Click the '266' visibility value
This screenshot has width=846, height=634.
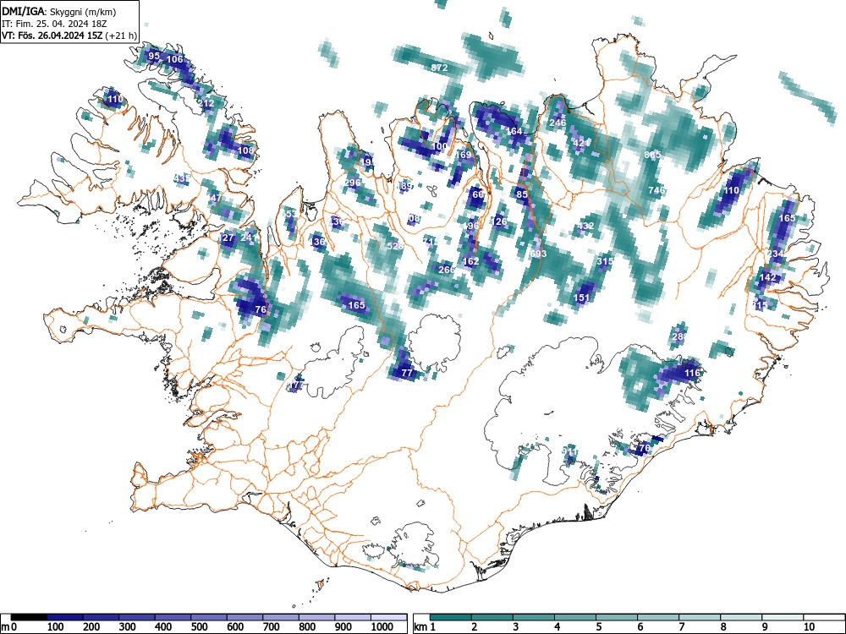446,270
